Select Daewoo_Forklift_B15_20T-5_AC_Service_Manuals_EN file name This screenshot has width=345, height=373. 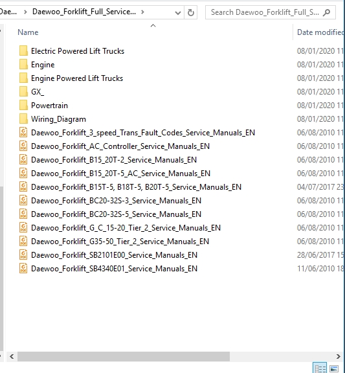(120, 173)
